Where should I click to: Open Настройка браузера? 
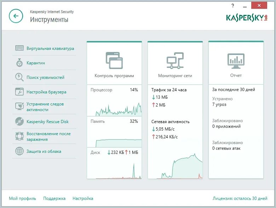tap(46, 92)
